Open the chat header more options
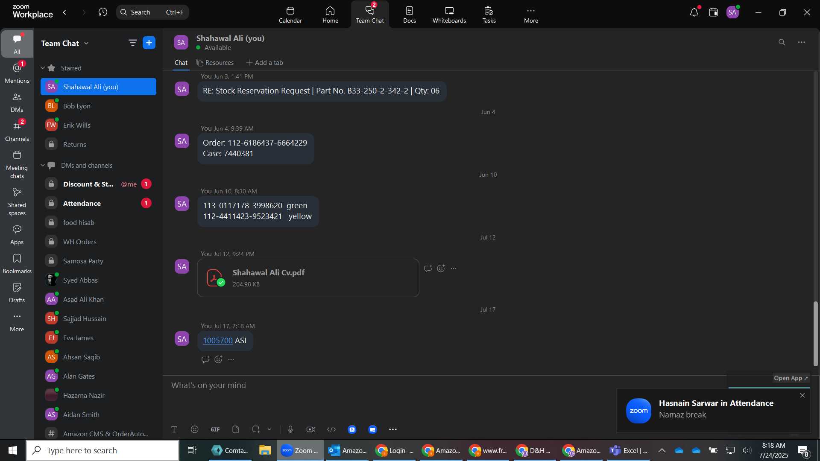 coord(802,42)
